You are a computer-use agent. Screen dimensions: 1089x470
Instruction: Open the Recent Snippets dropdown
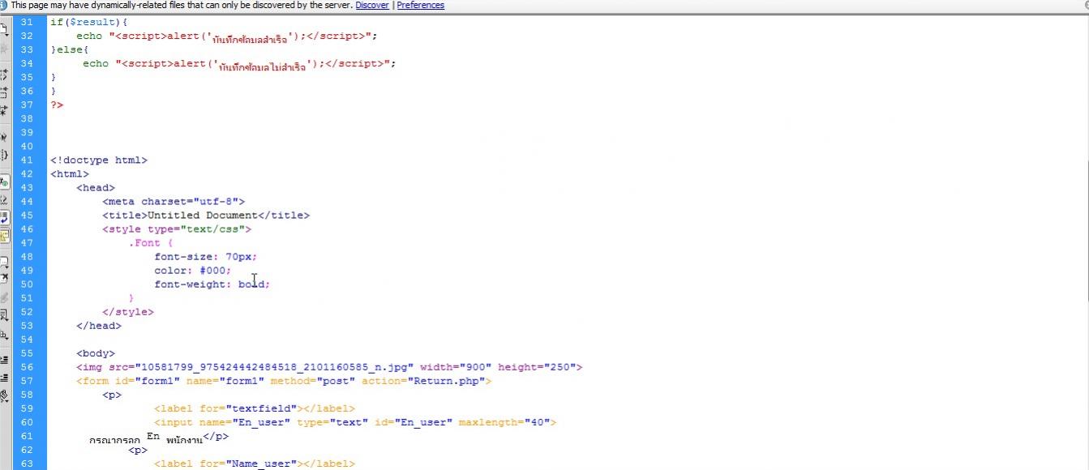(4, 315)
